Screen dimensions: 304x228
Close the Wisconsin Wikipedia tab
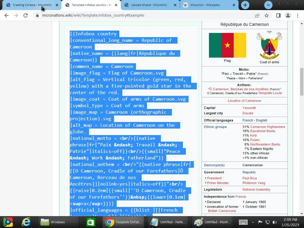[234, 5]
